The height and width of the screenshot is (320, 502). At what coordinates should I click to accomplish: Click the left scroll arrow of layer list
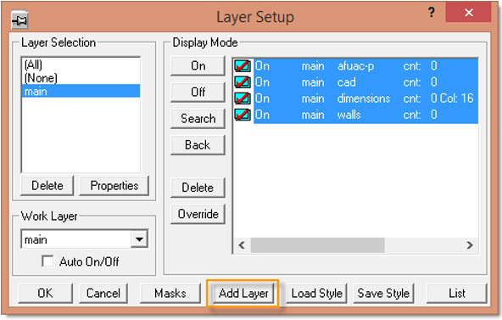coord(242,245)
